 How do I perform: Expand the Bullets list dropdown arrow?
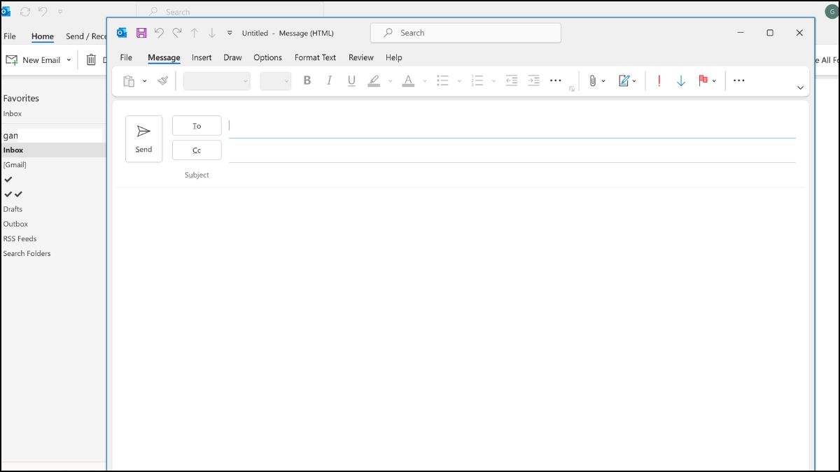click(459, 81)
